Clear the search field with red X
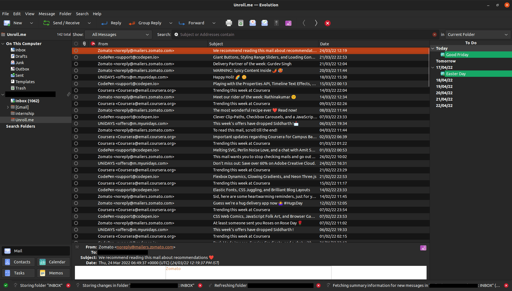This screenshot has height=291, width=512. (435, 35)
